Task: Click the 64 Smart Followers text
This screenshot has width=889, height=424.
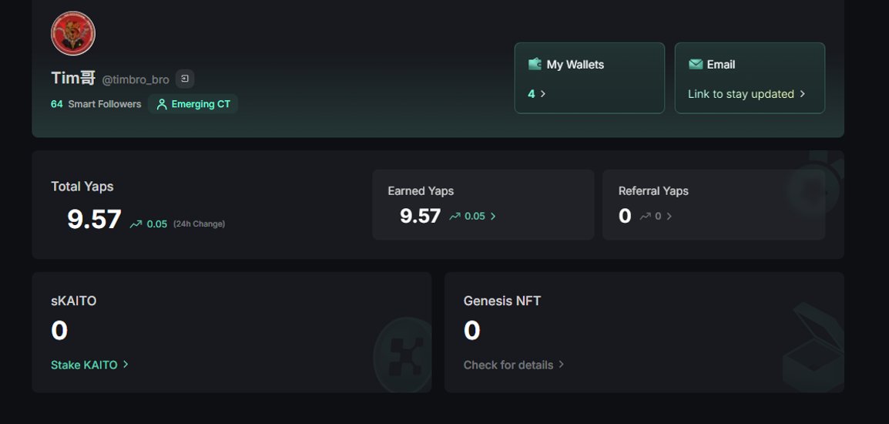Action: click(x=96, y=104)
